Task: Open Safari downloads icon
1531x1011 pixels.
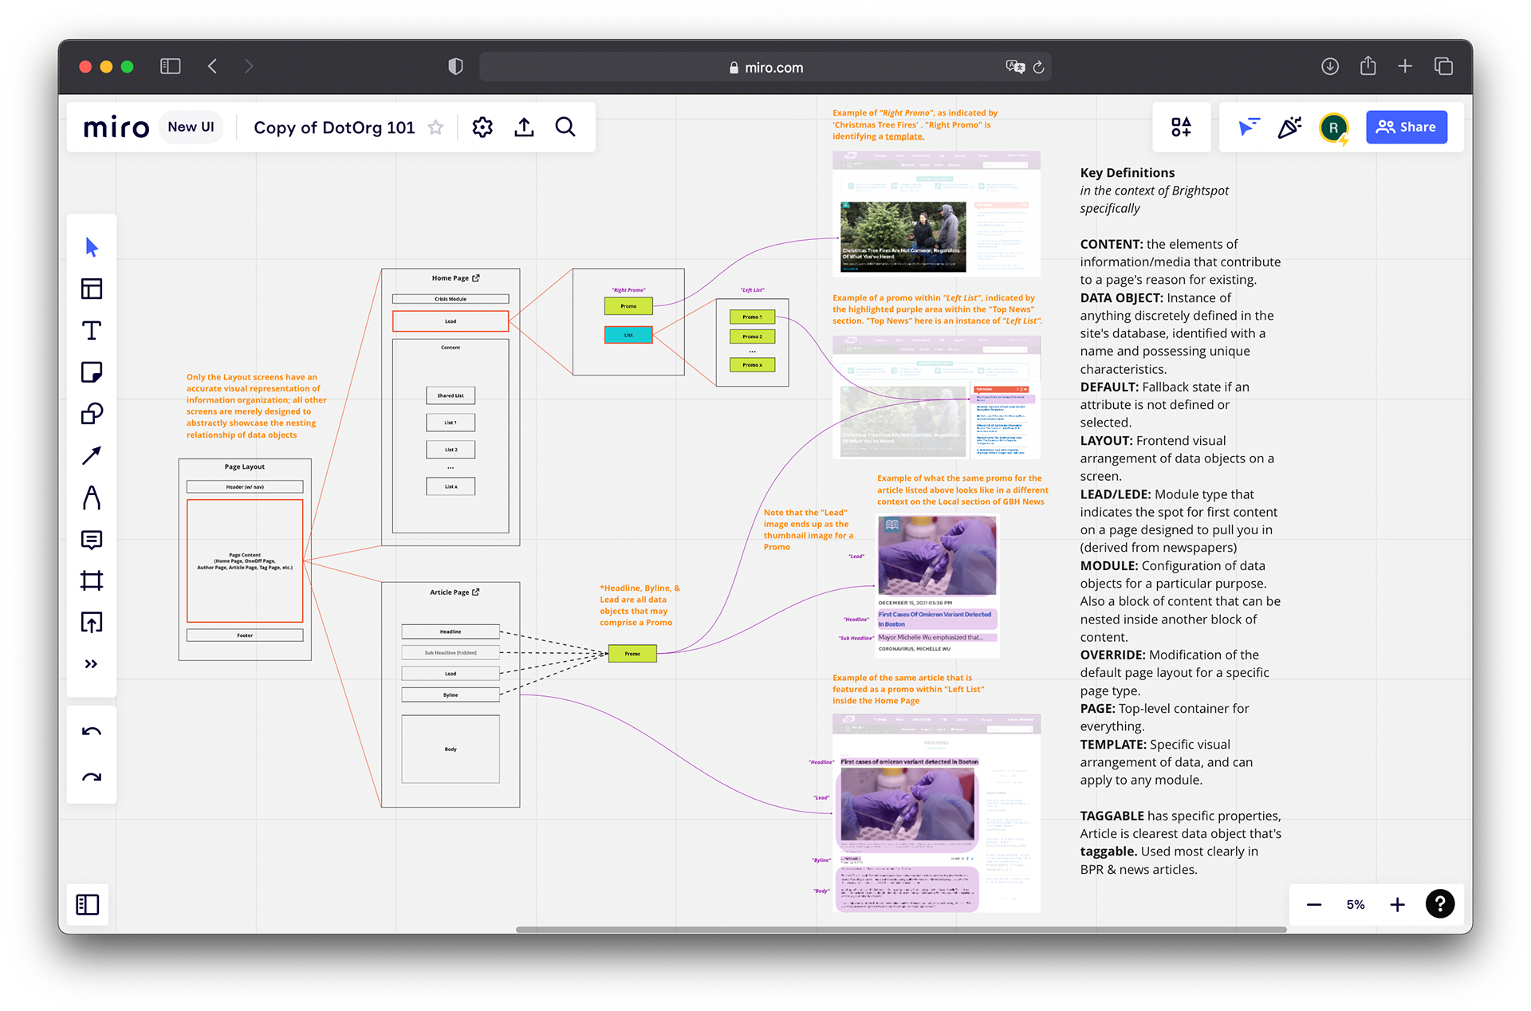Action: coord(1330,67)
